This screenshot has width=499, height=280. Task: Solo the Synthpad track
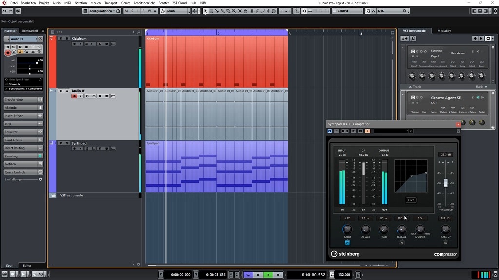click(66, 143)
